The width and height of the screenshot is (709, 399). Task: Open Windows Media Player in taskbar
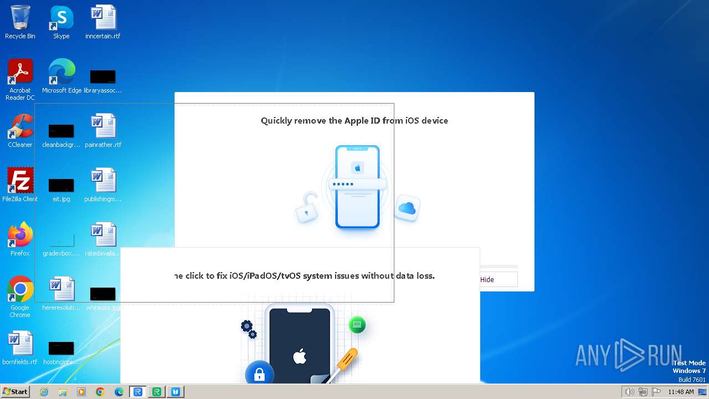pos(81,392)
